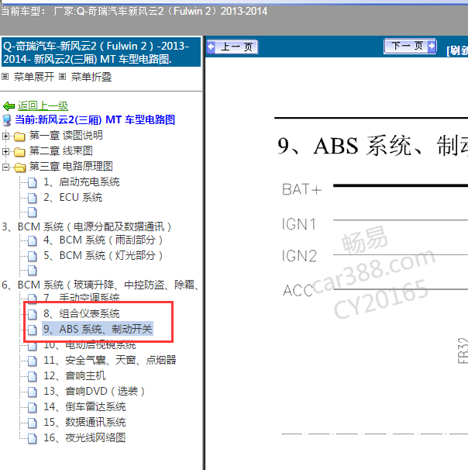This screenshot has width=468, height=470.
Task: Select 9、ABS 系统、制动开关
Action: tap(98, 329)
